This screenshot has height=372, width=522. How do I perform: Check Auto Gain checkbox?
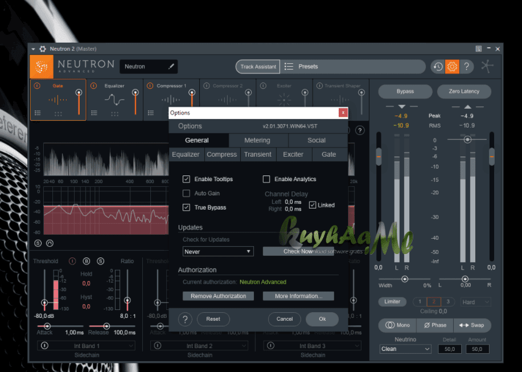187,193
